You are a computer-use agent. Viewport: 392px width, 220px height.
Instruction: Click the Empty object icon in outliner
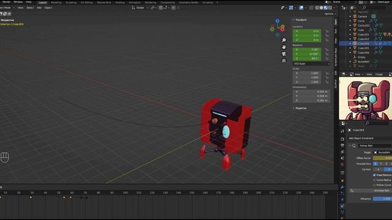click(355, 57)
